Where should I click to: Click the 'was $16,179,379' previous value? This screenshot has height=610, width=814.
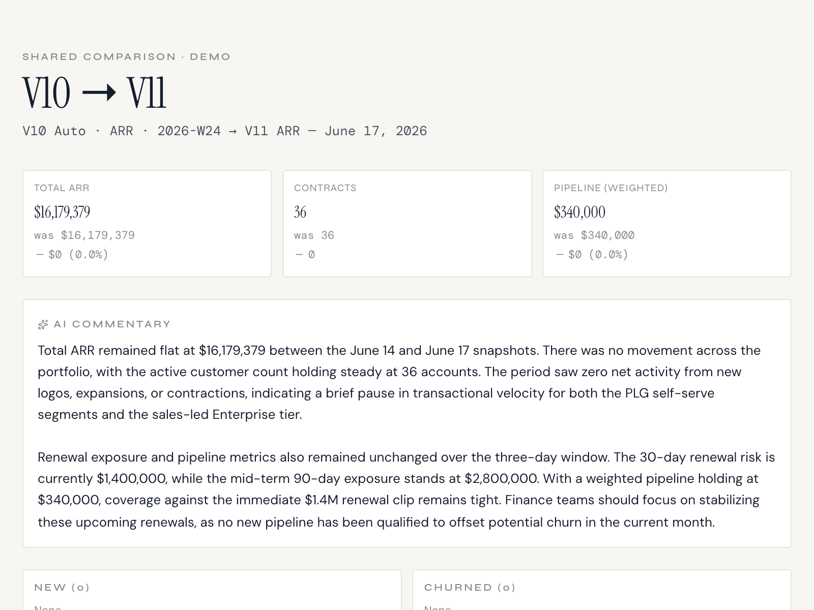coord(84,235)
